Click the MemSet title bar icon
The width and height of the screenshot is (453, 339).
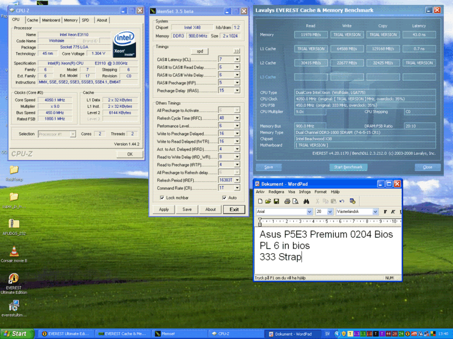tap(153, 11)
